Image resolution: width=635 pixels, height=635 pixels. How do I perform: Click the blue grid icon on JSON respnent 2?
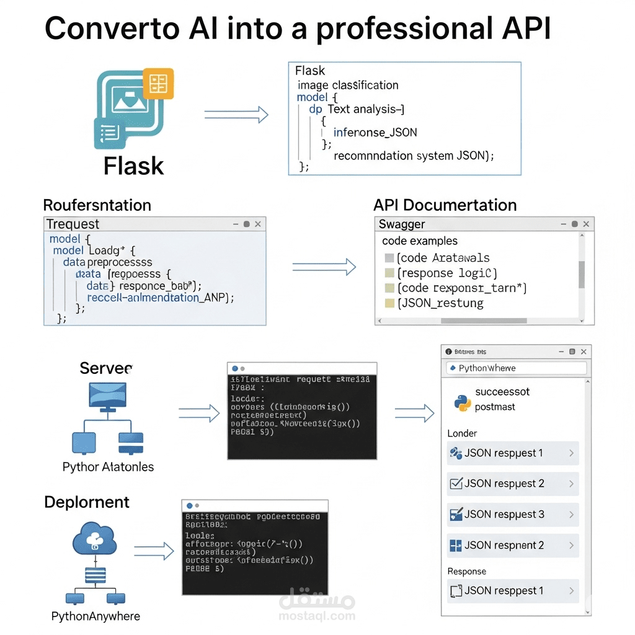click(x=457, y=545)
